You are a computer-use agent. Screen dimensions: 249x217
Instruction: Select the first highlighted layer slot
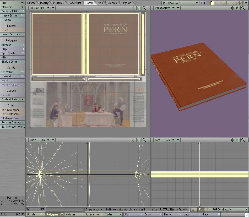pyautogui.click(x=212, y=3)
